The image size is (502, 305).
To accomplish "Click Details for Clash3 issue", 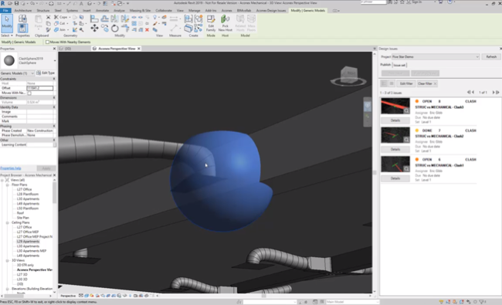I will 395,120.
